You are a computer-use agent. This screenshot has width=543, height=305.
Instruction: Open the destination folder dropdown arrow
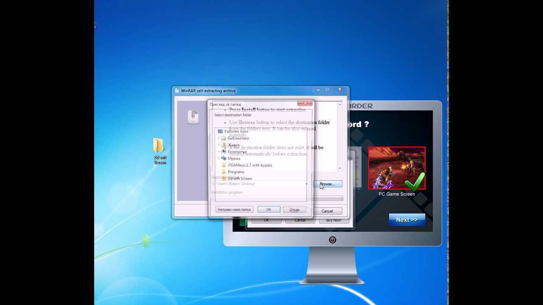307,184
